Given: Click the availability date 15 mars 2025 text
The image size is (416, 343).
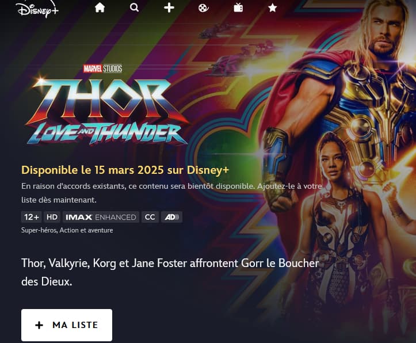Looking at the screenshot, I should click(129, 170).
